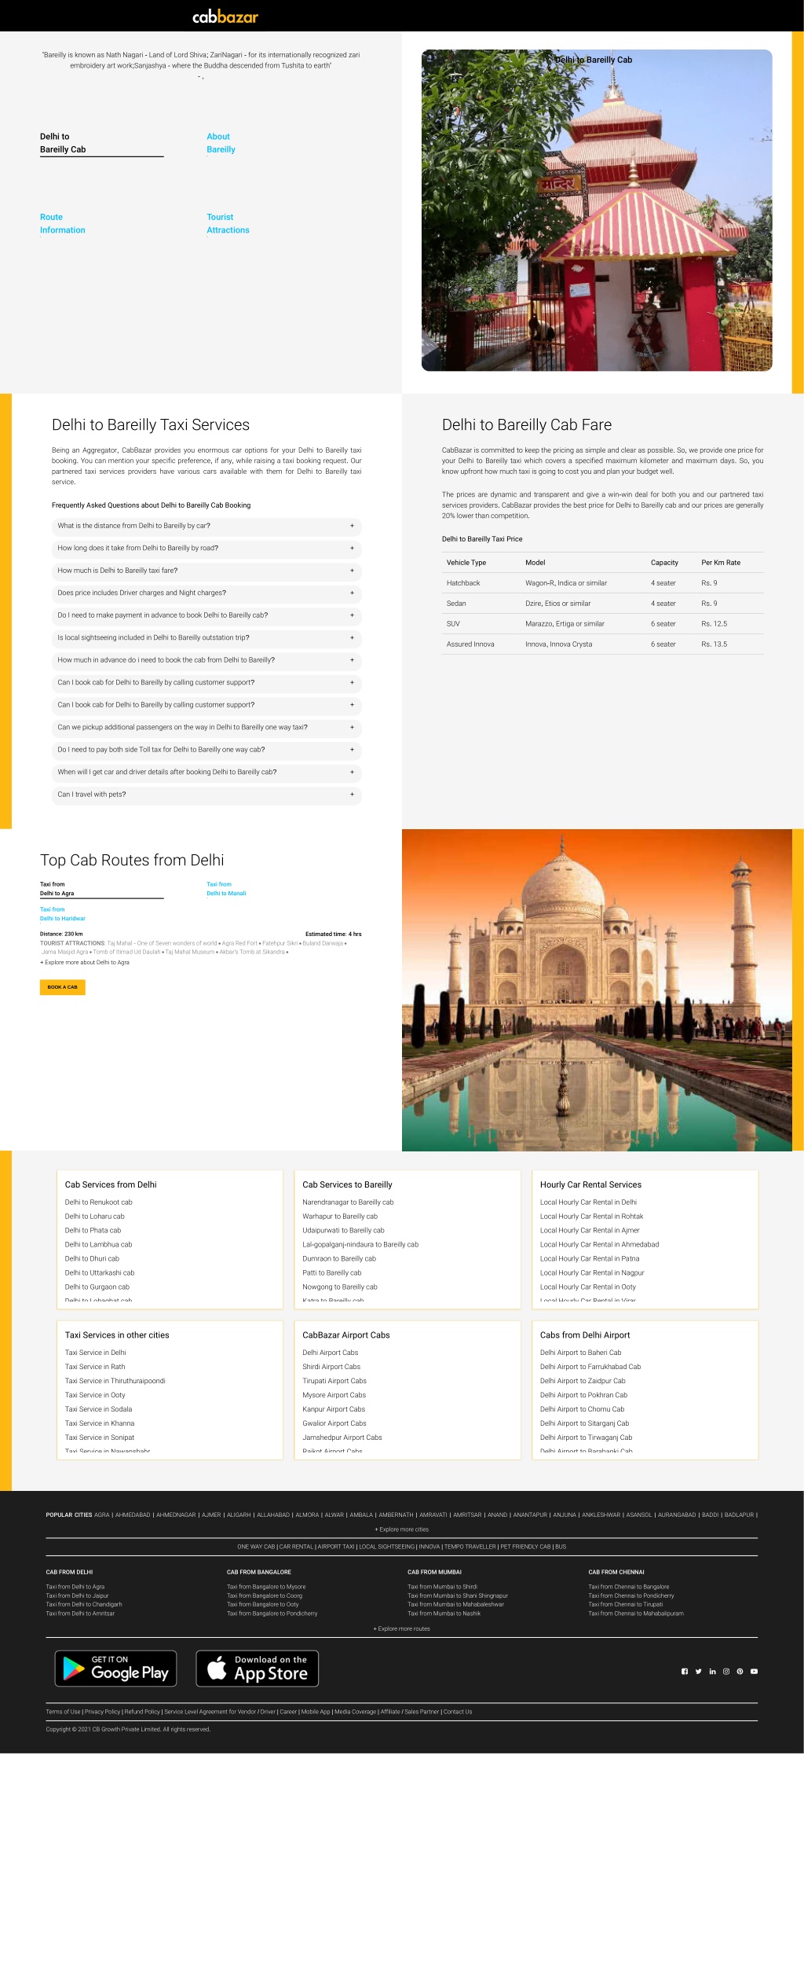
Task: Click the 'Marazzo, Ertiga or similar' SUV model cell
Action: coord(565,624)
